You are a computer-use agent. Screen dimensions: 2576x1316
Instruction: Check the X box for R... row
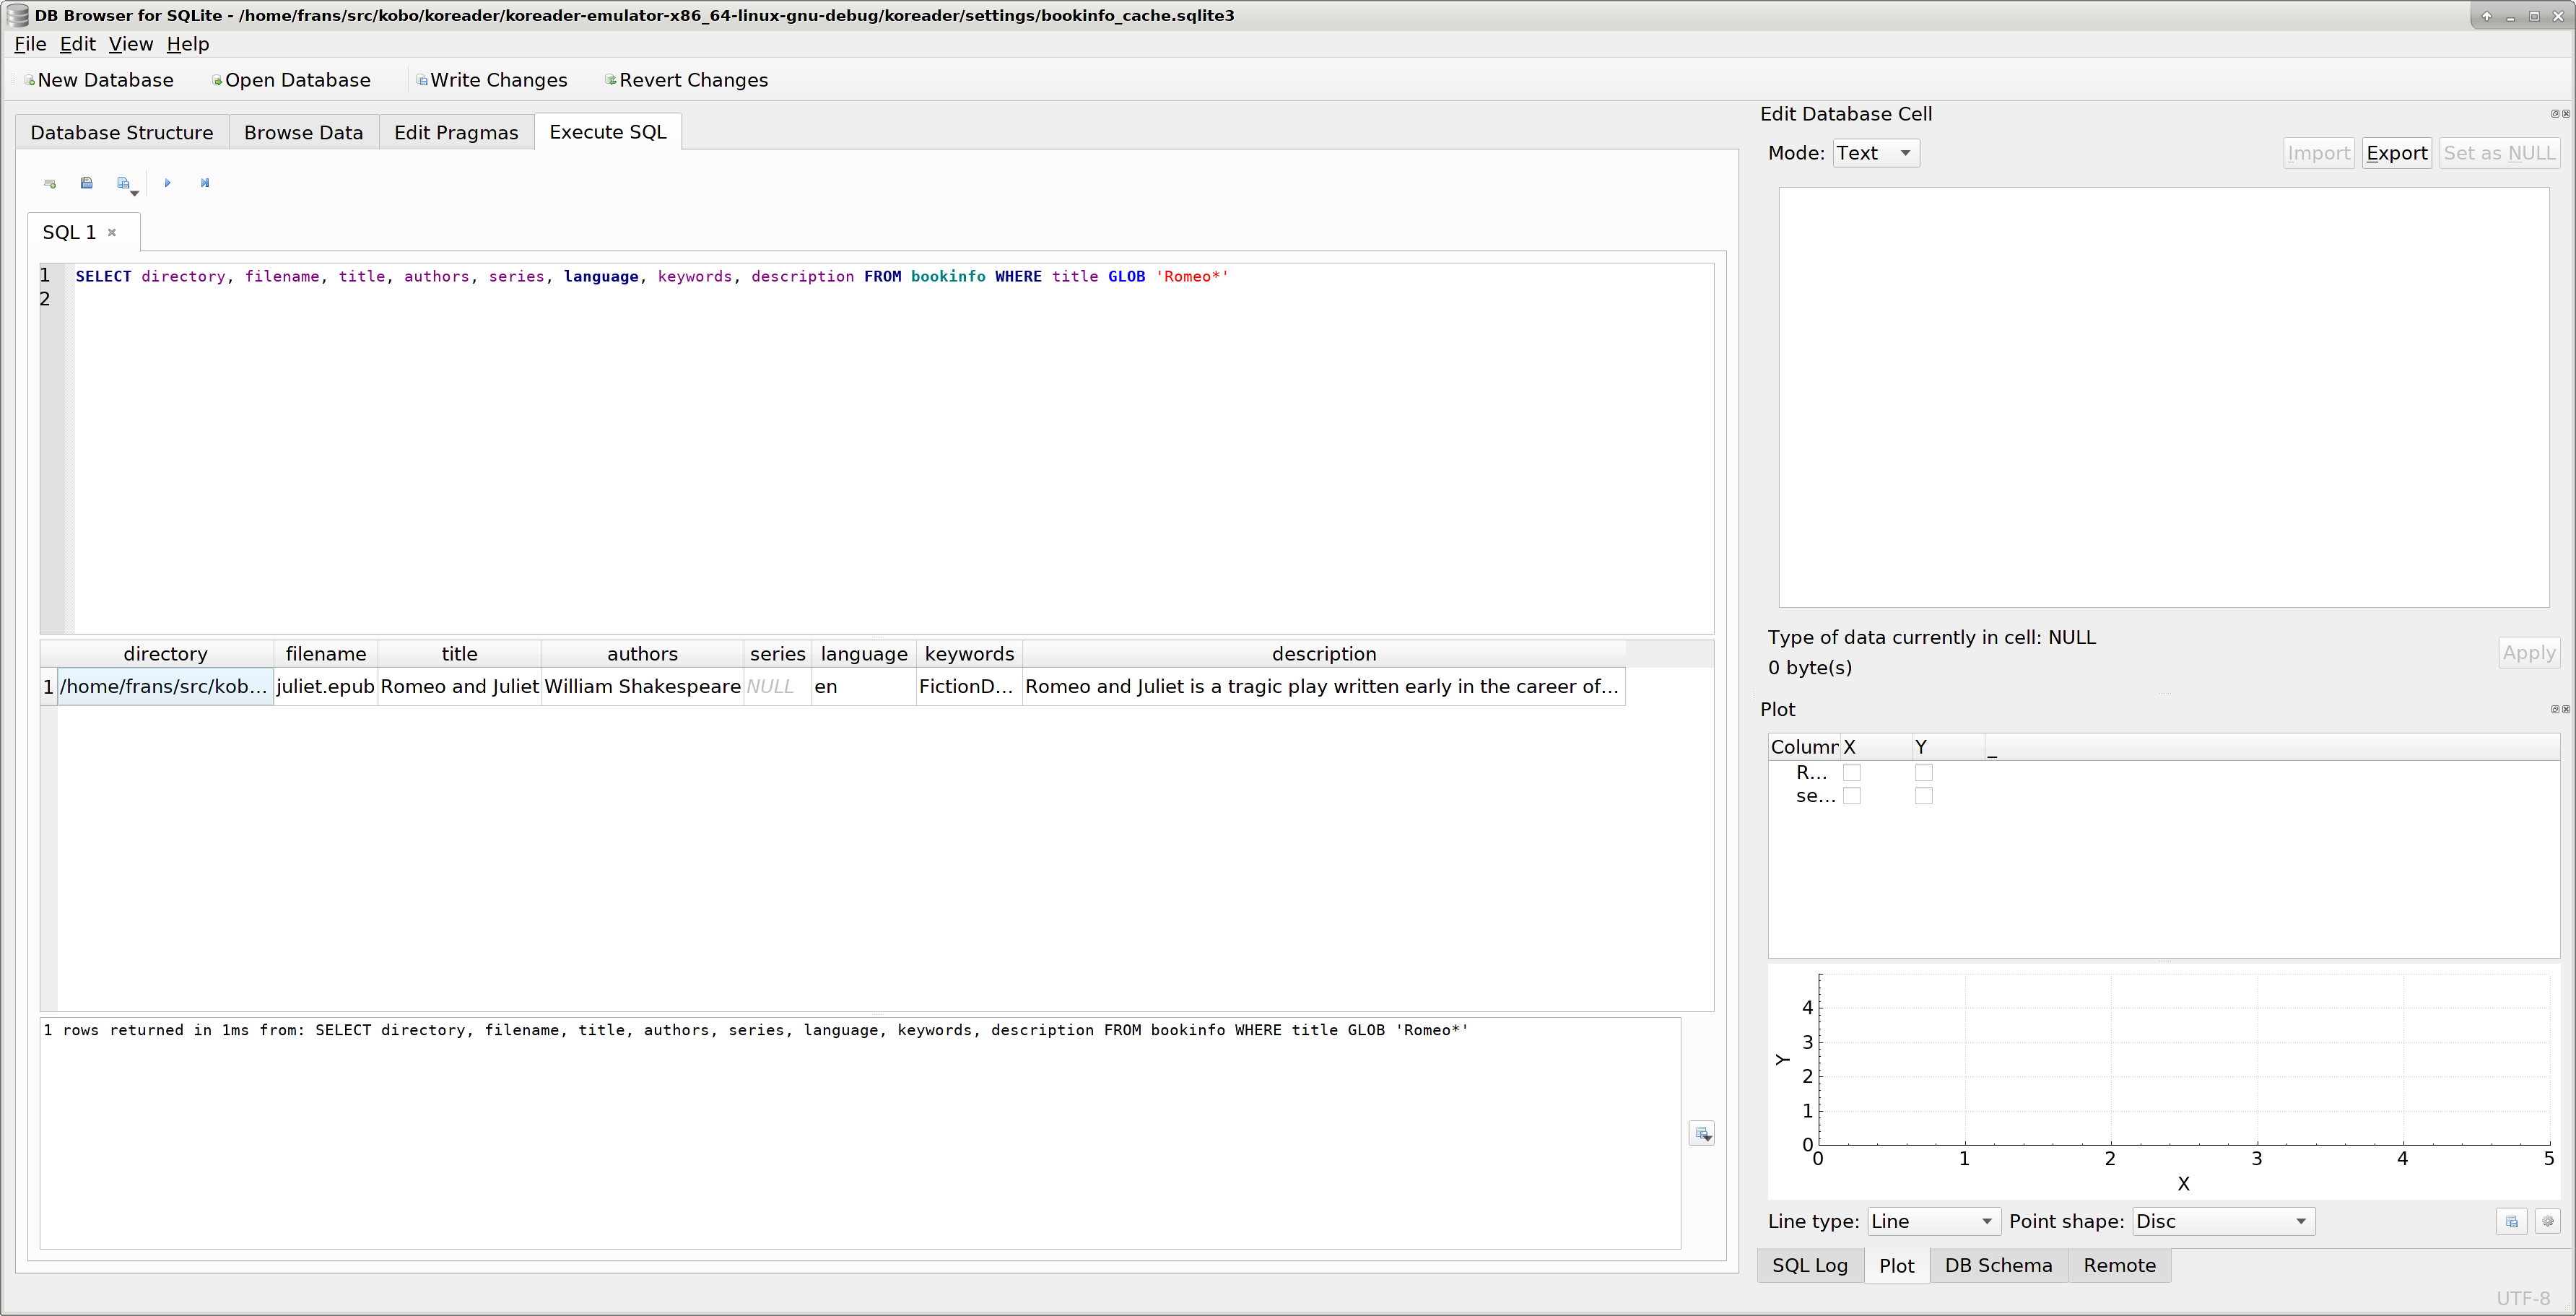[x=1852, y=773]
